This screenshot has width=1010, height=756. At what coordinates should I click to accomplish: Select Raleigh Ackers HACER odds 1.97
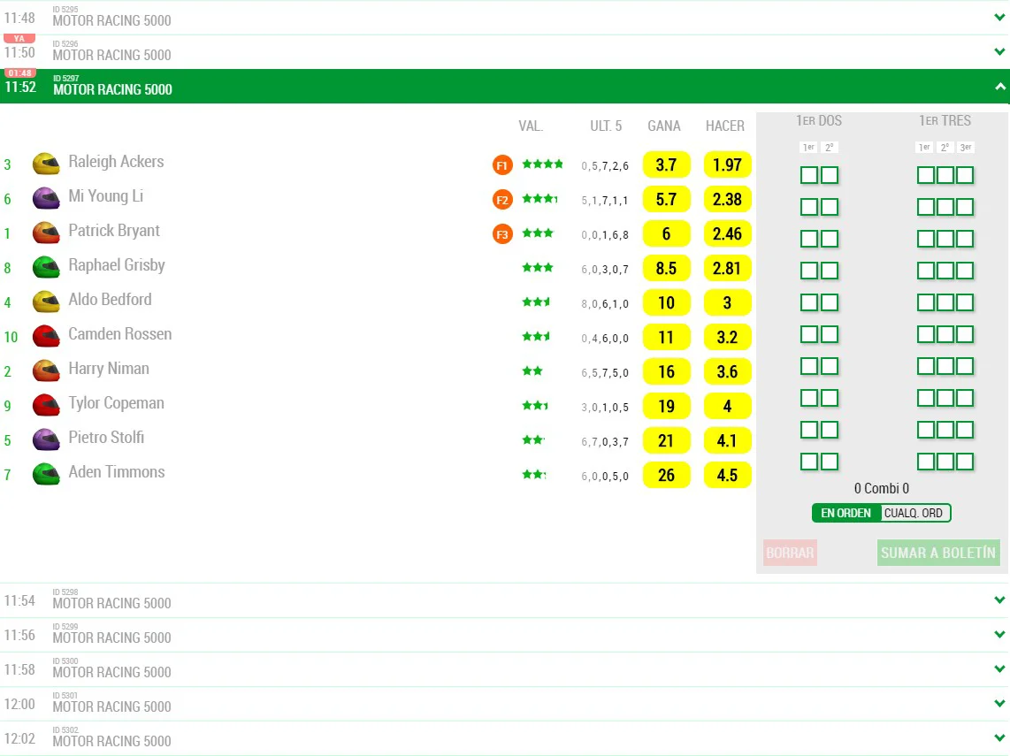click(x=727, y=164)
